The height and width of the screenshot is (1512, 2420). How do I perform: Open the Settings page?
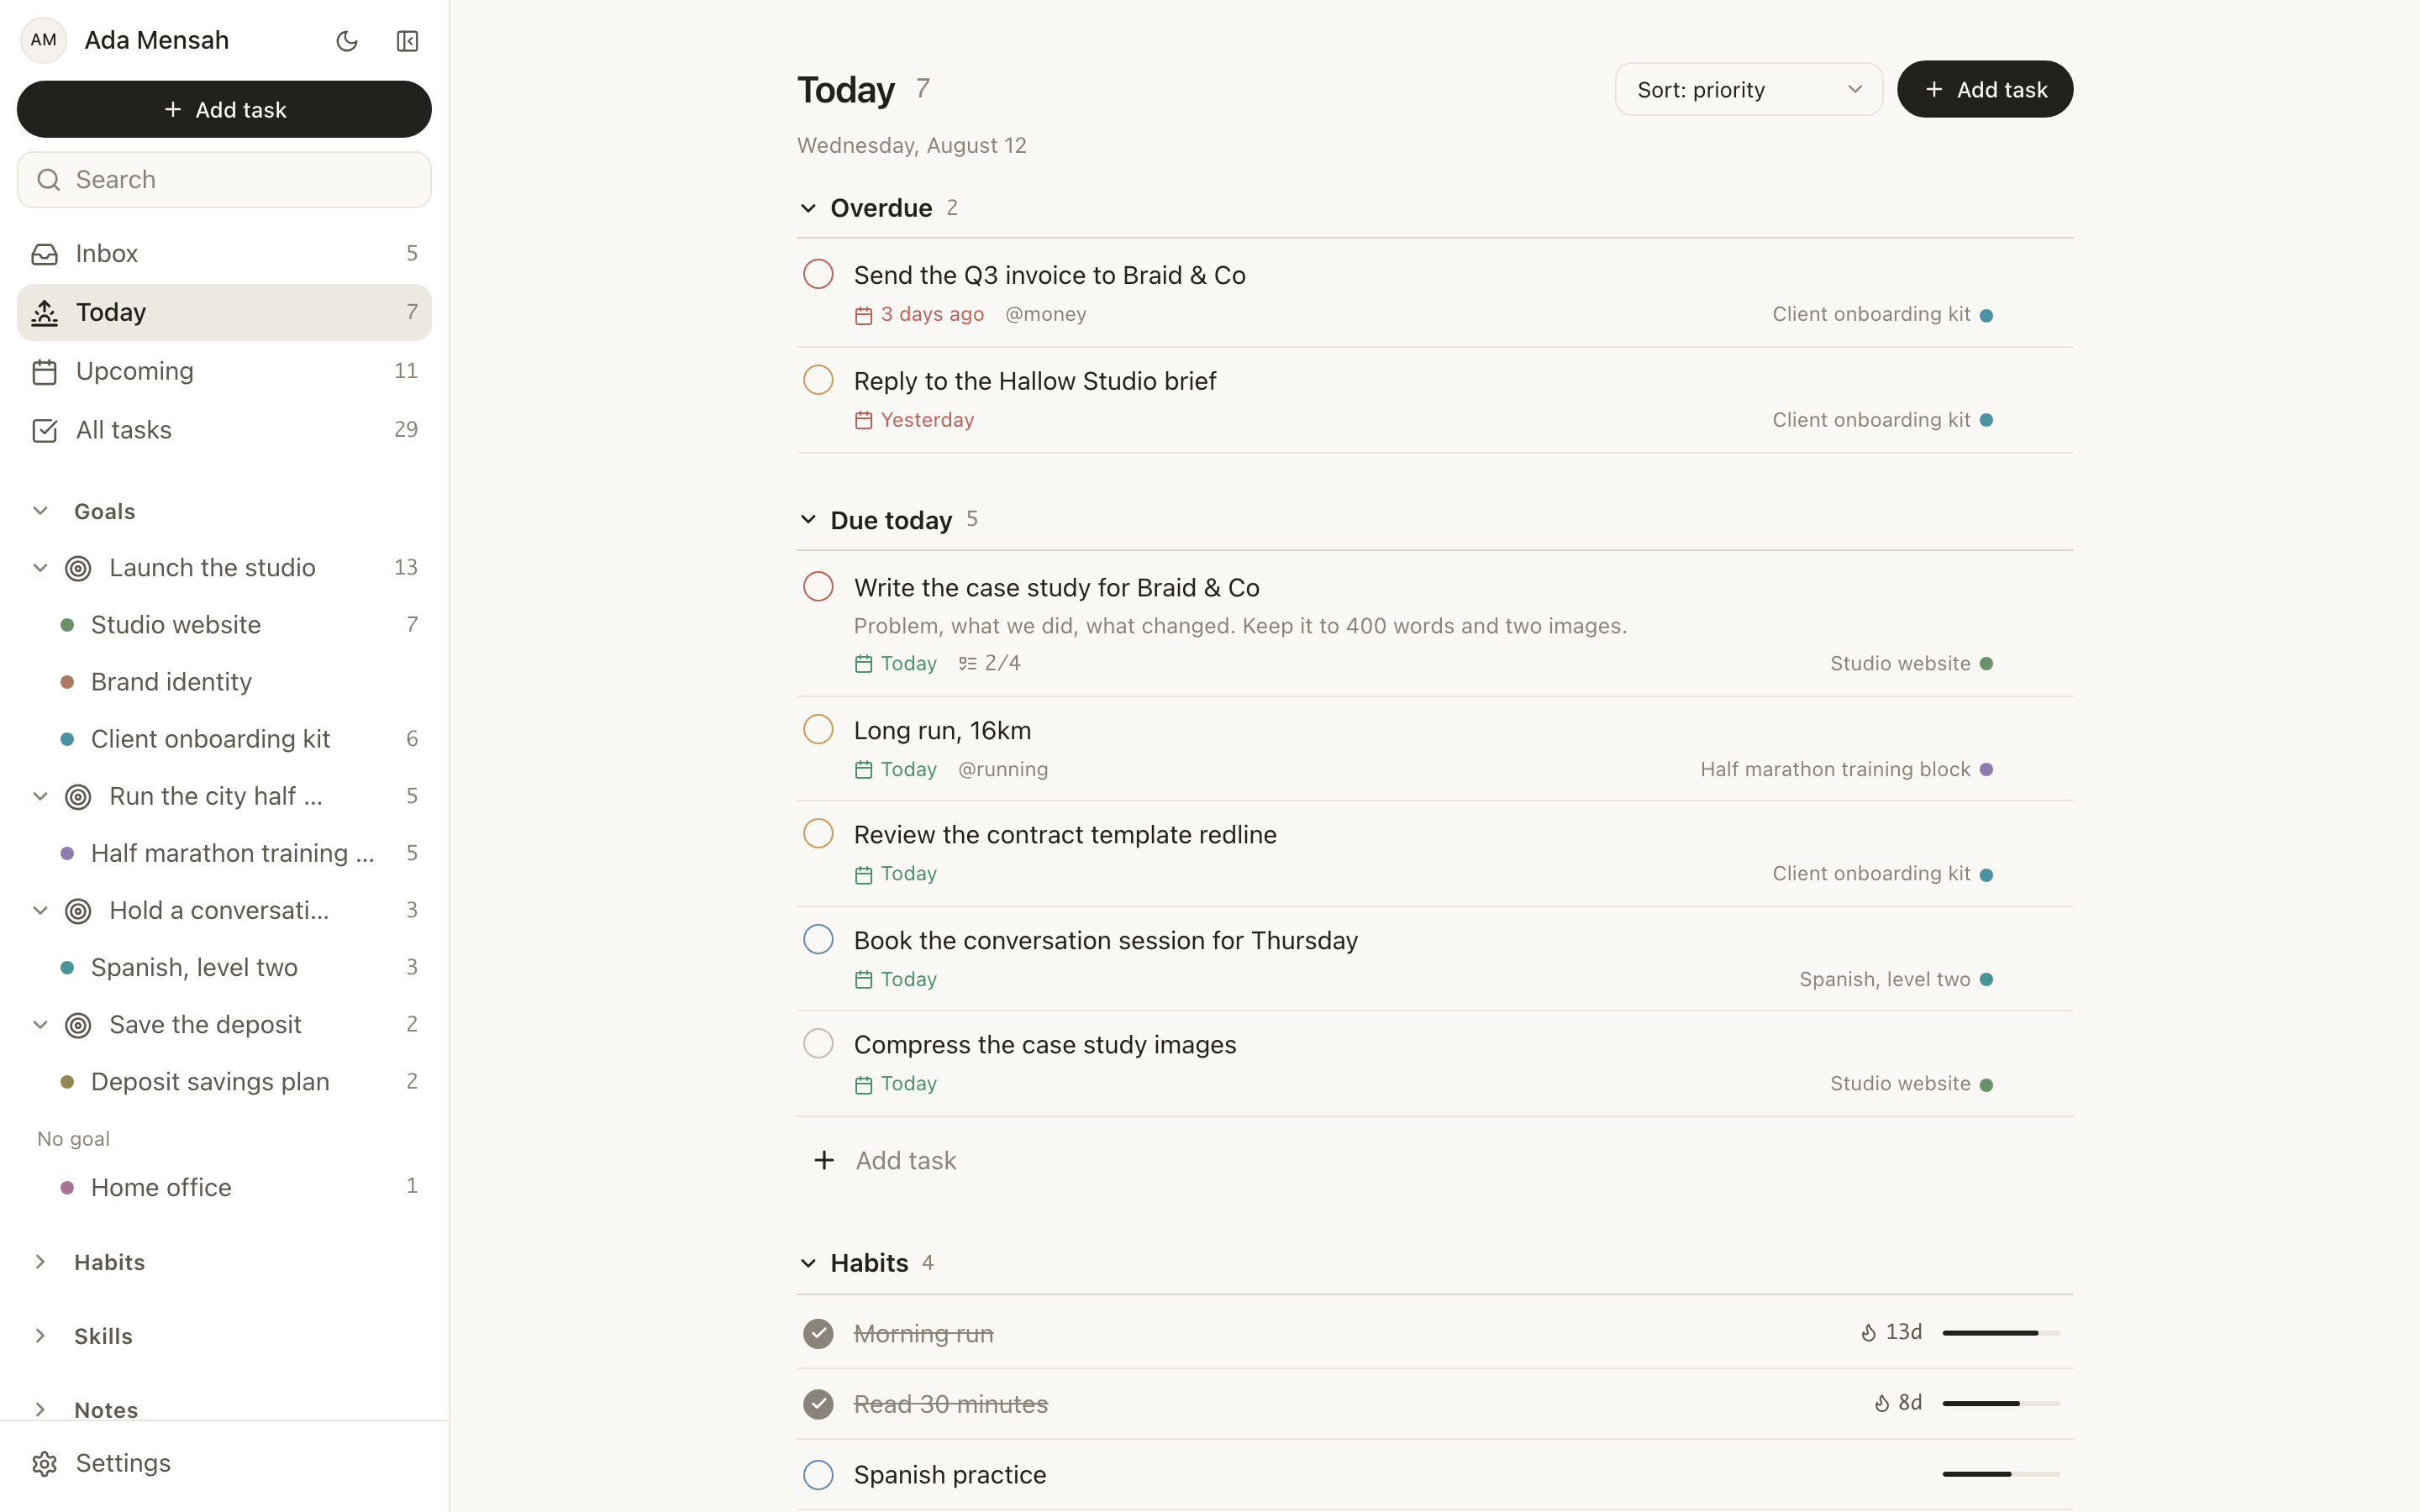point(224,1464)
